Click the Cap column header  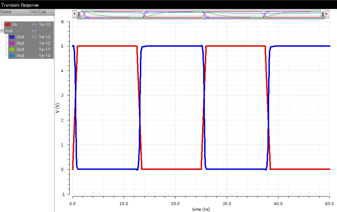(42, 12)
